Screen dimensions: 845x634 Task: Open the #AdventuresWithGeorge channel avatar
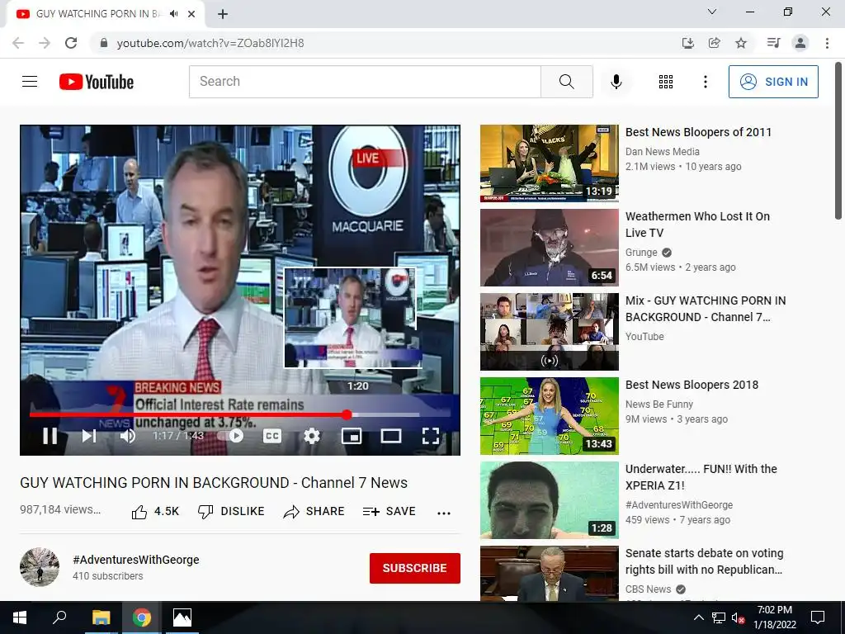pos(40,567)
